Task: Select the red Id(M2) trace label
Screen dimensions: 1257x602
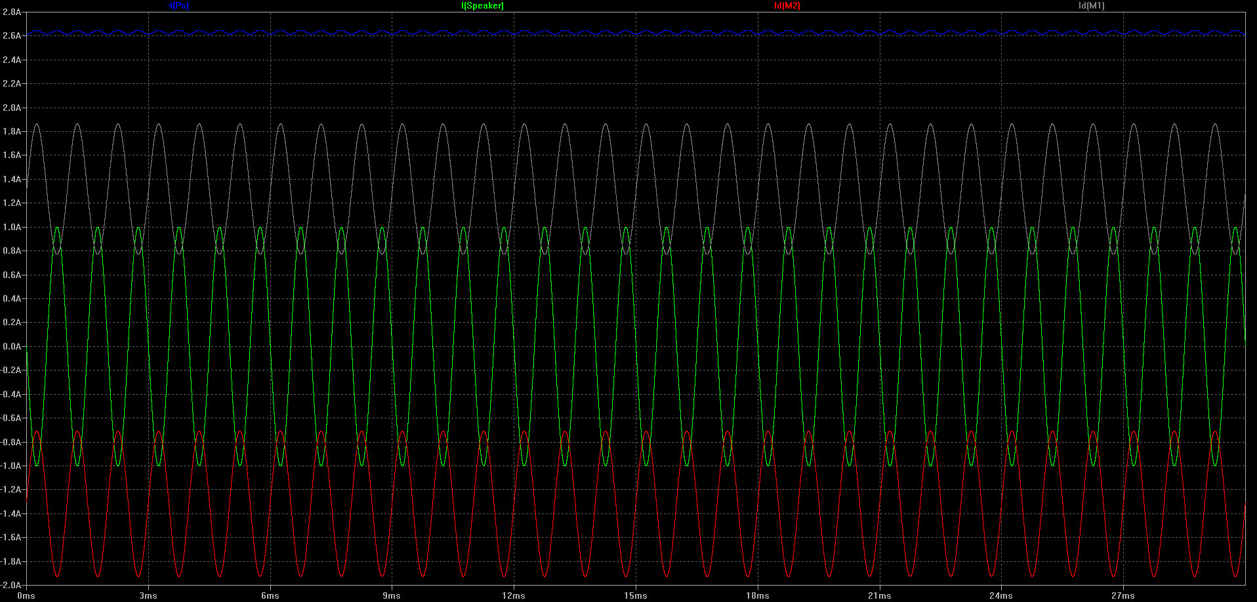Action: [x=787, y=5]
